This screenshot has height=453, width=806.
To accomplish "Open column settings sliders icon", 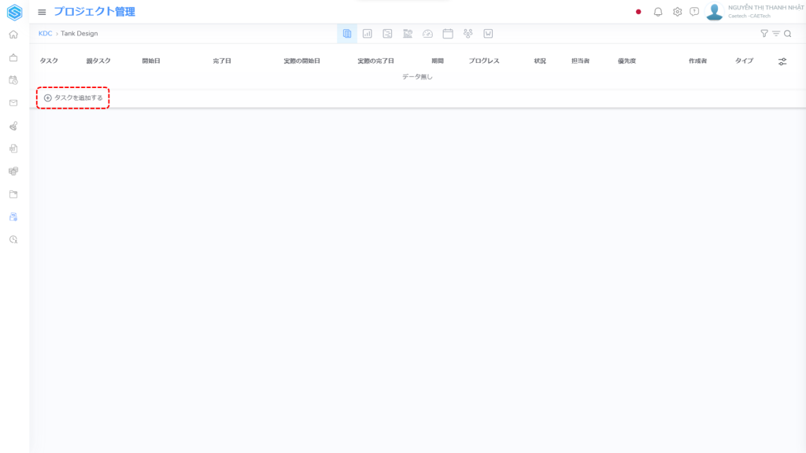I will point(782,61).
